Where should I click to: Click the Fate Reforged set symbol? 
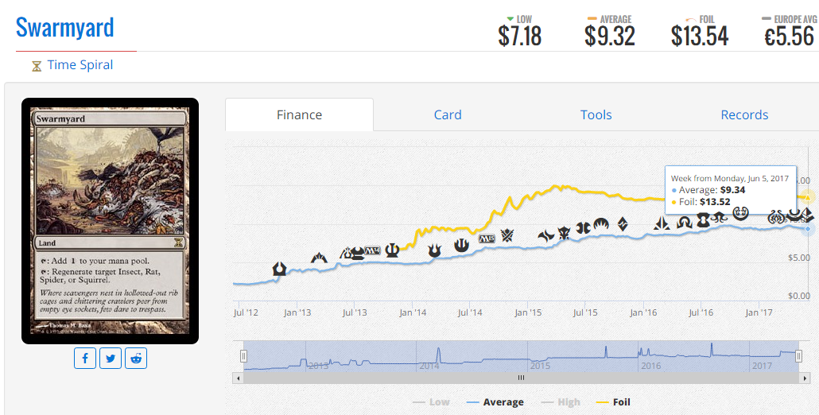[x=545, y=236]
